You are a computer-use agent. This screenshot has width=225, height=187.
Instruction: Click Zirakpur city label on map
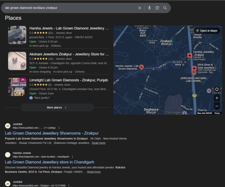tap(166, 42)
